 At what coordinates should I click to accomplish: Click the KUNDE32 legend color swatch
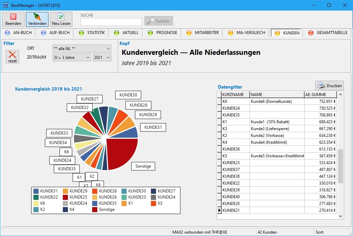point(36,197)
